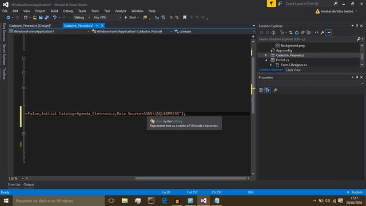Click the Navigate Backward toolbar icon
The height and width of the screenshot is (206, 366).
(x=8, y=18)
